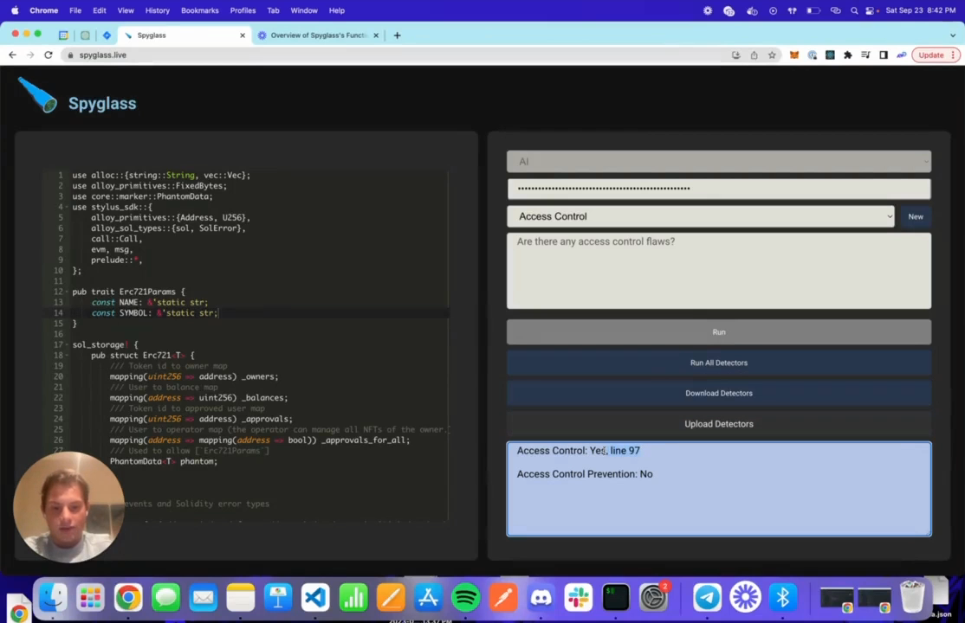965x623 pixels.
Task: Open the Numbers app from the Dock
Action: (353, 596)
